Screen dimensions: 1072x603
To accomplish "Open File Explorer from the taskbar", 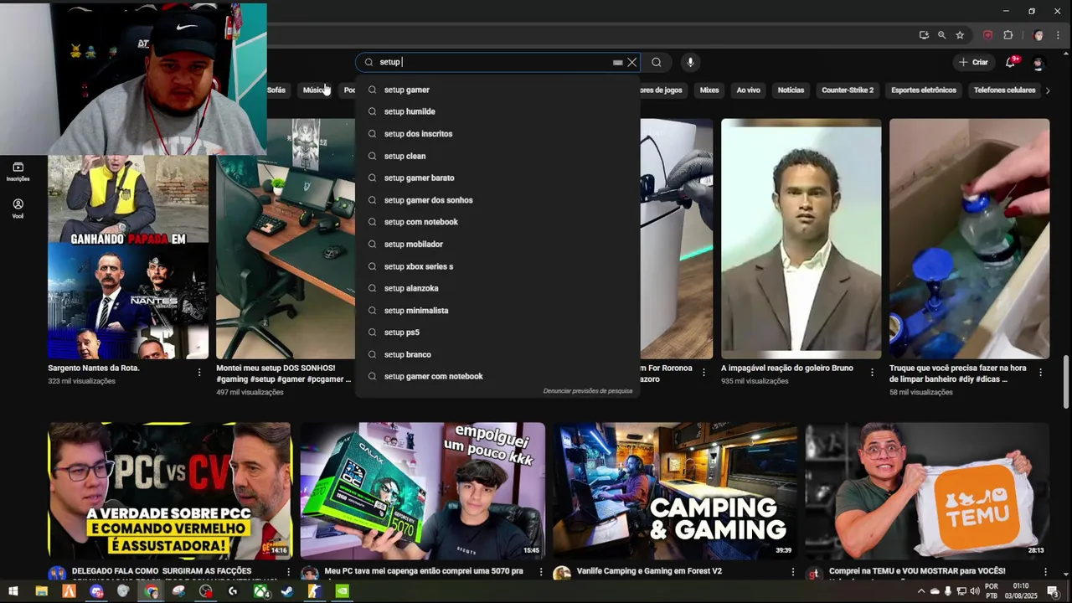I will pyautogui.click(x=41, y=591).
